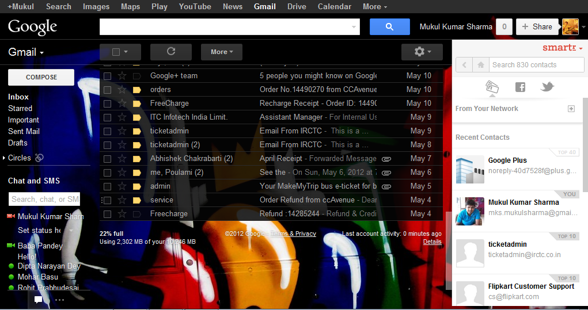Tick checkbox for ticketadmin May 9 email

pyautogui.click(x=107, y=131)
